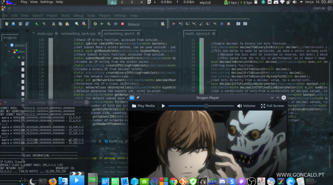Open Discord from the dock
Screen dimensions: 333x185
click(x=222, y=181)
